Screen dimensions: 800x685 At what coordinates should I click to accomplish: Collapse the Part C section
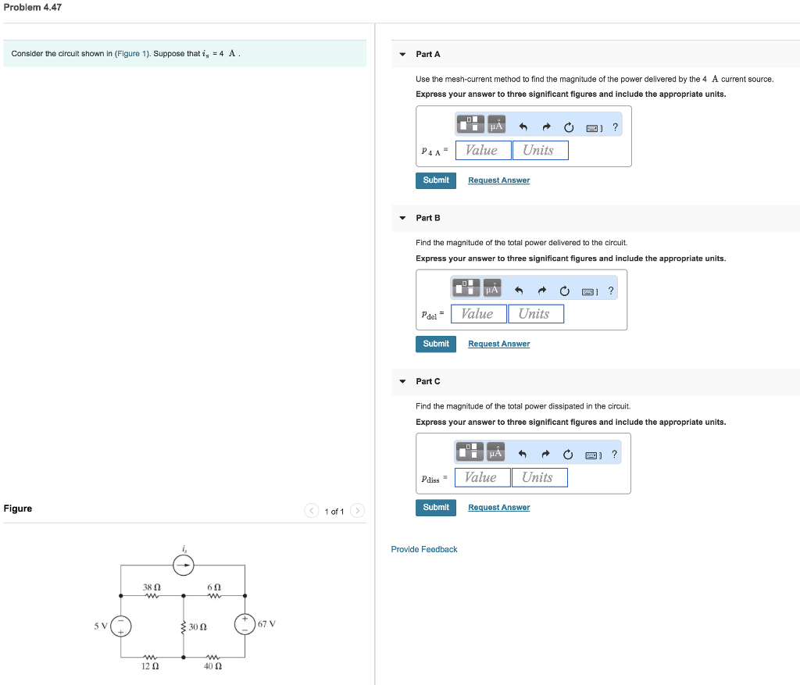tap(402, 381)
